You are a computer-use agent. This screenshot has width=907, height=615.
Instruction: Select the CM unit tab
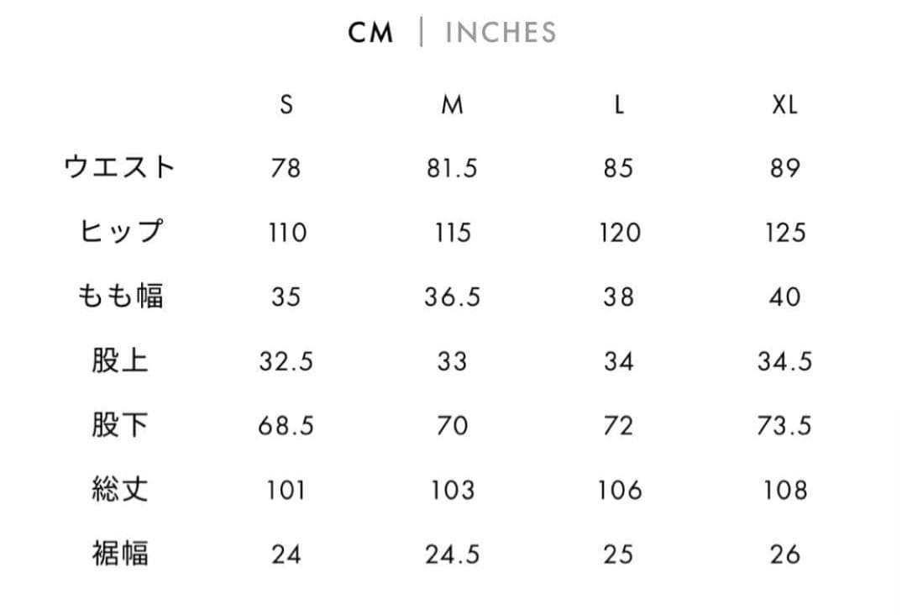tap(370, 33)
